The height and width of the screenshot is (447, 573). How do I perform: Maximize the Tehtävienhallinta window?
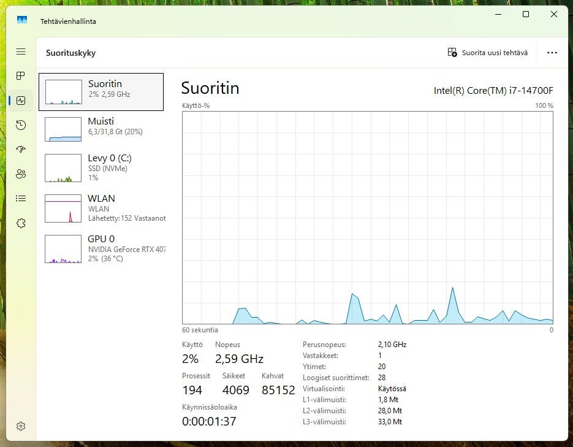(x=525, y=14)
